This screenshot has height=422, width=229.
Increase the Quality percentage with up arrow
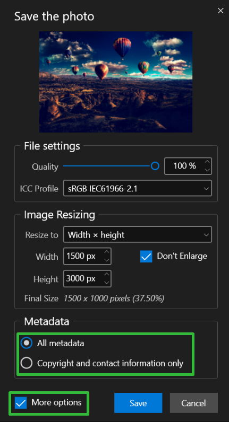207,162
